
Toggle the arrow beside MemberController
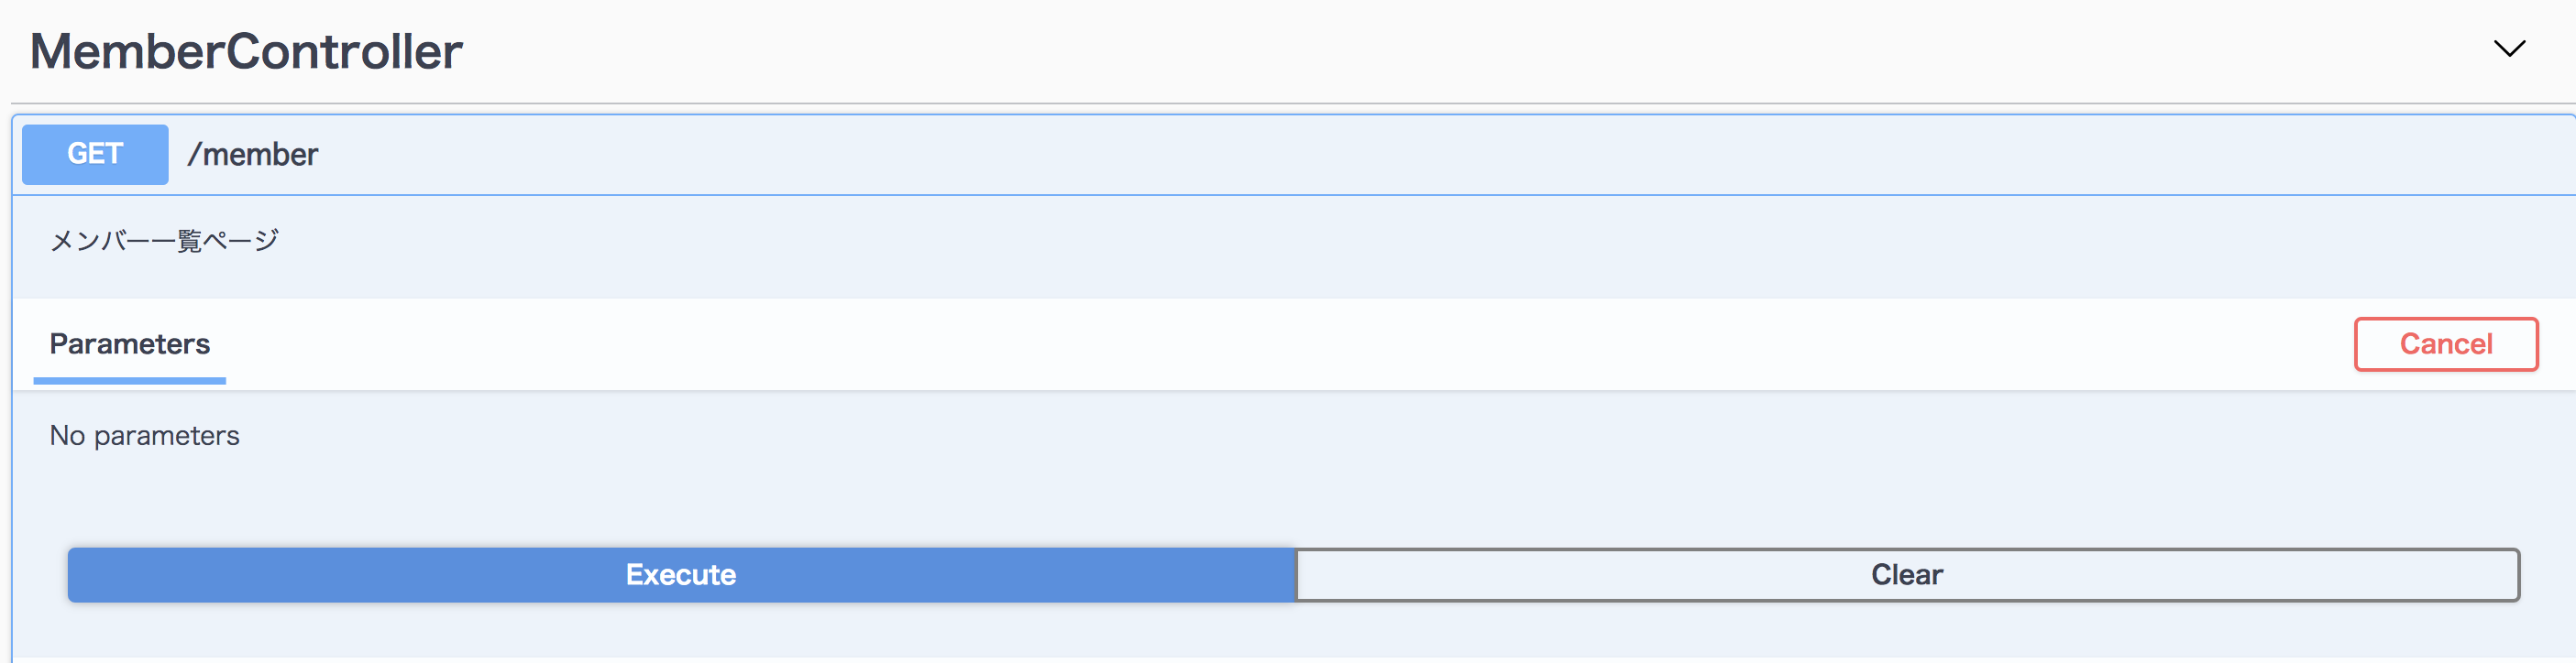pyautogui.click(x=2508, y=49)
